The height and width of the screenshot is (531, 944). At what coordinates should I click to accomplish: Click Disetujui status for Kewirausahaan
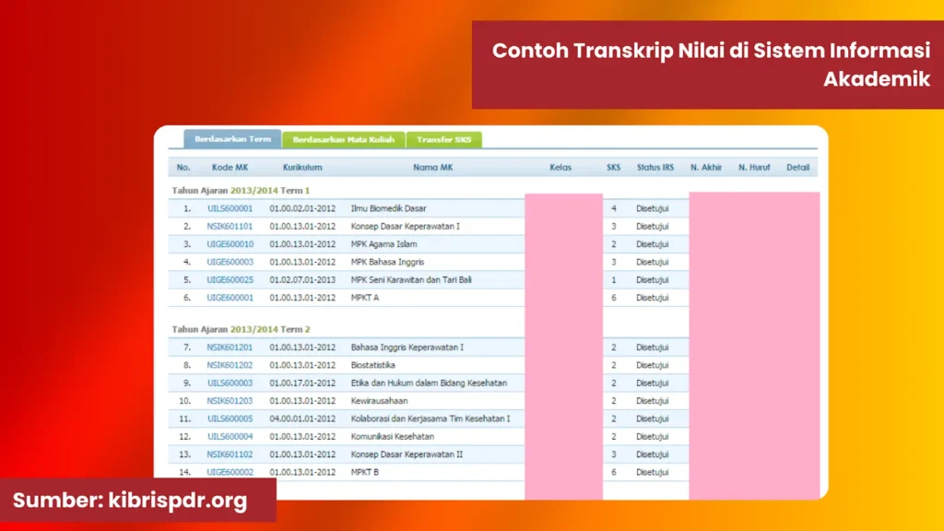pos(653,401)
